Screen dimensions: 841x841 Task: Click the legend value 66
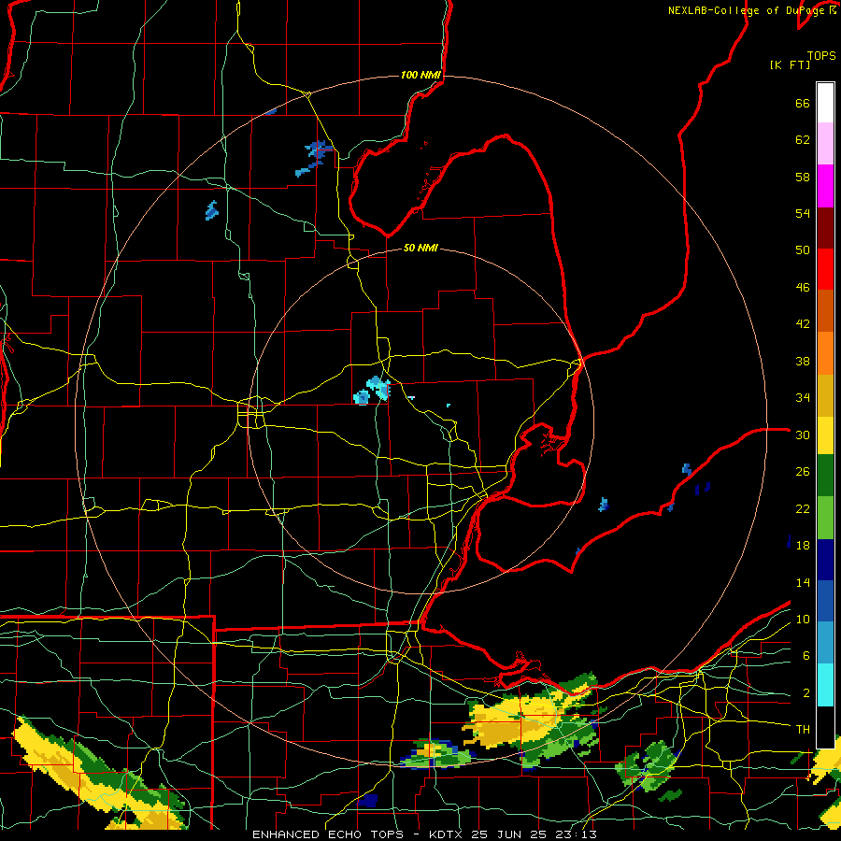pyautogui.click(x=803, y=104)
